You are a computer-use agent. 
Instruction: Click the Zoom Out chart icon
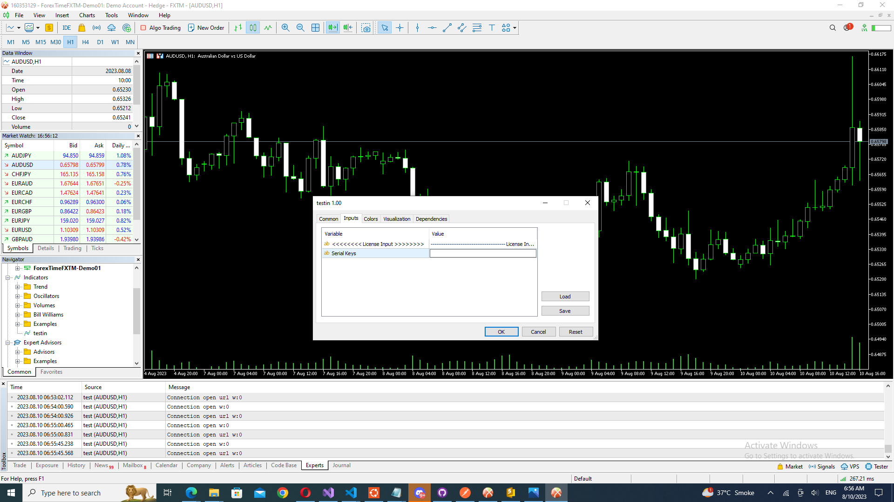(300, 28)
